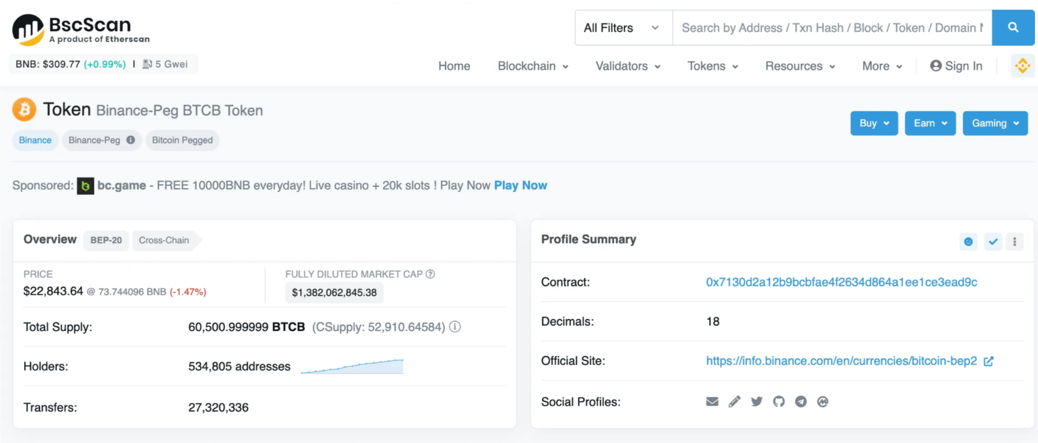
Task: Open the Telegram social profile icon
Action: point(800,402)
